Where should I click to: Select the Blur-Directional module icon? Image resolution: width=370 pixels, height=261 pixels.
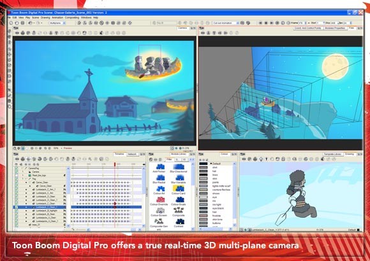(179, 167)
